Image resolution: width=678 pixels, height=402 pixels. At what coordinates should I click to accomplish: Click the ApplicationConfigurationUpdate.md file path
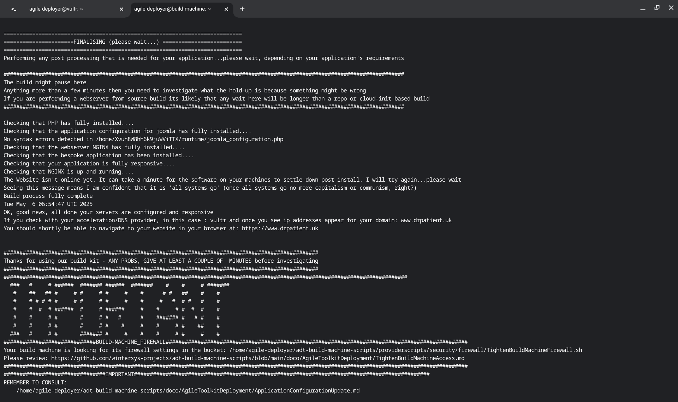pyautogui.click(x=188, y=391)
